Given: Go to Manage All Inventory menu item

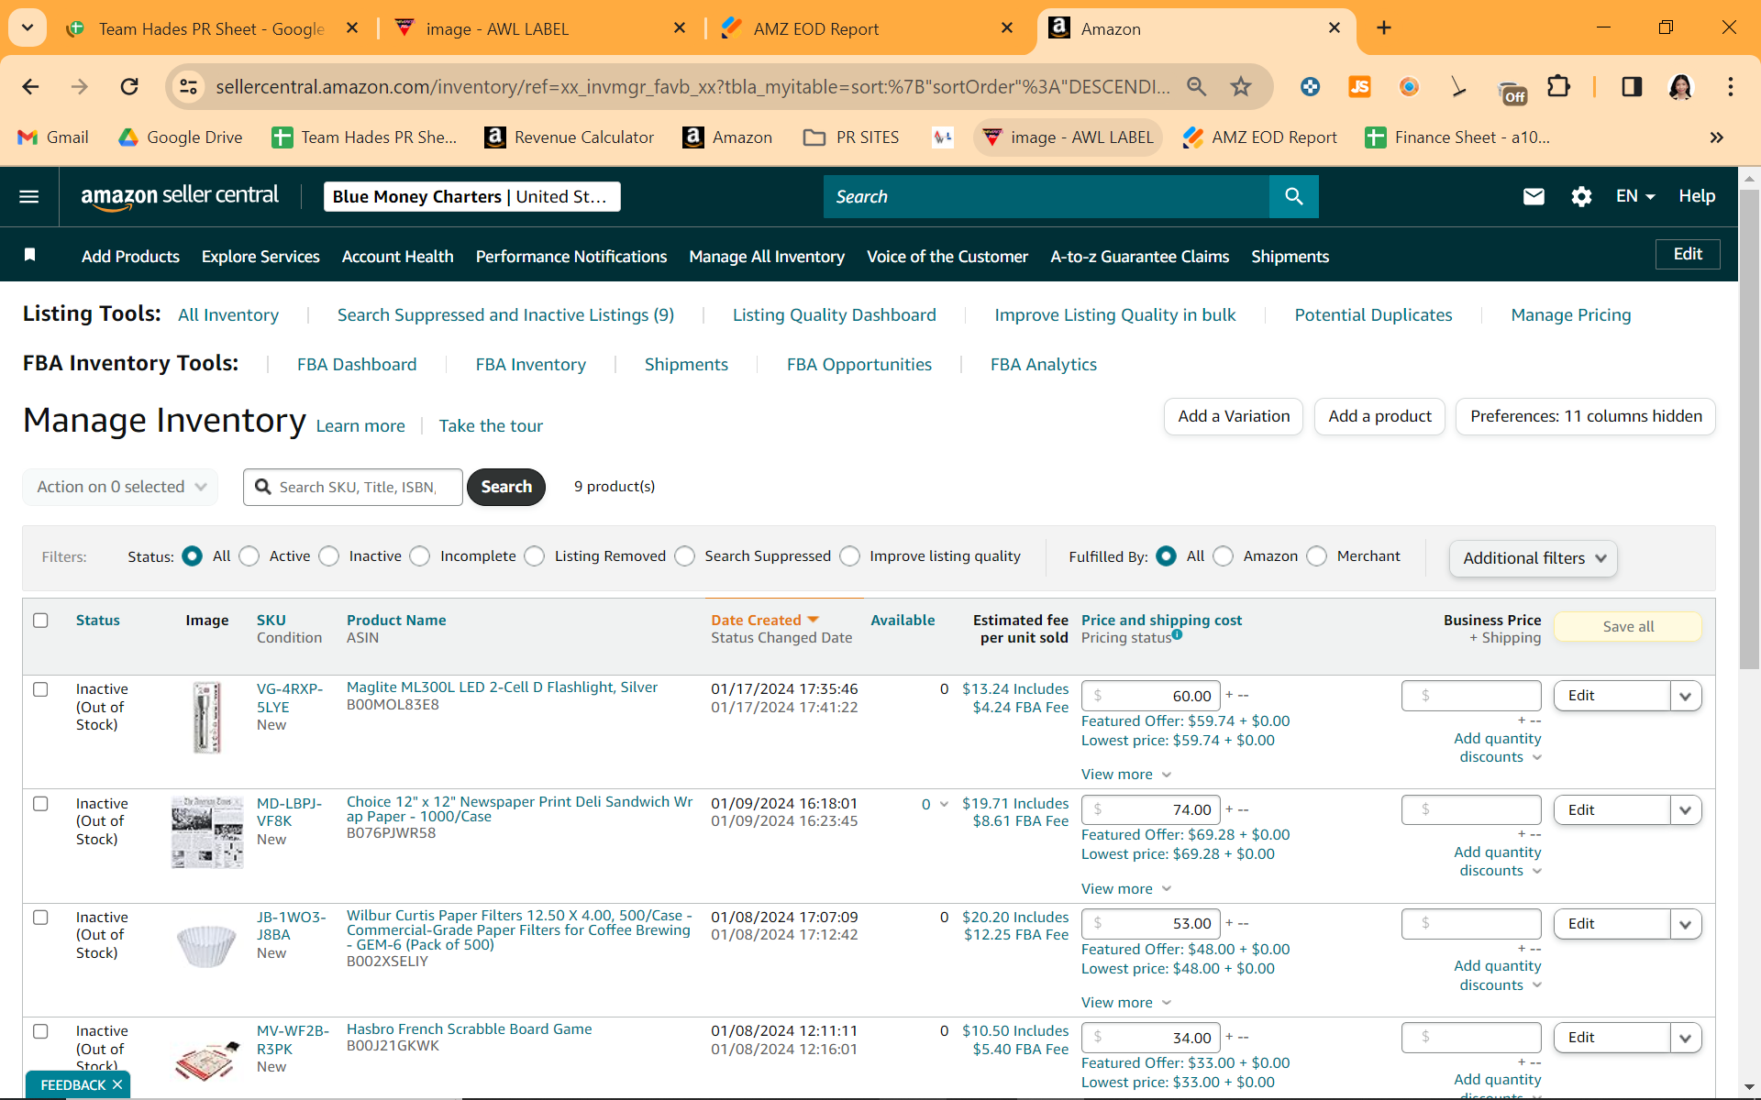Looking at the screenshot, I should coord(767,257).
